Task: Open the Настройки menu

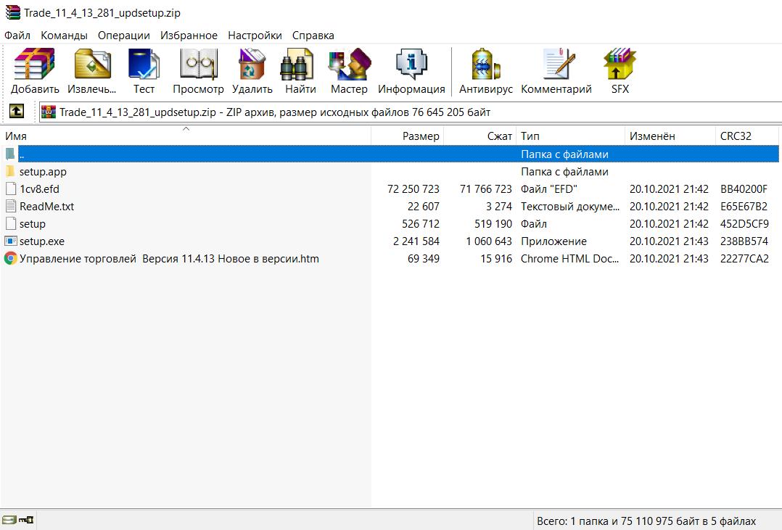Action: 255,35
